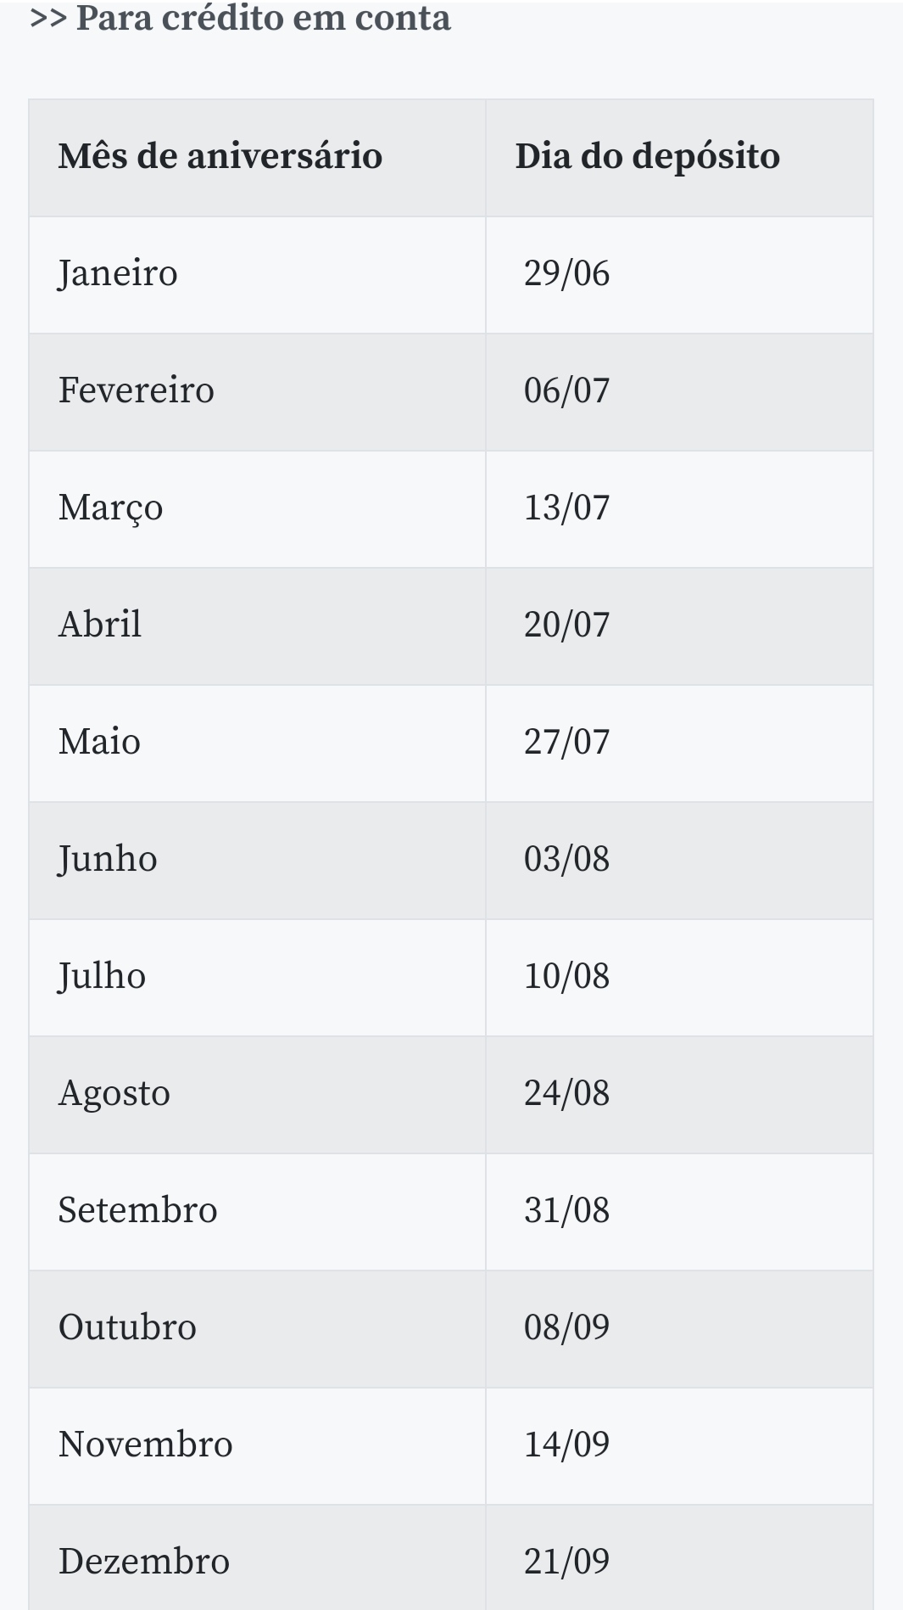Select the Março month cell
The image size is (903, 1610).
(x=110, y=508)
